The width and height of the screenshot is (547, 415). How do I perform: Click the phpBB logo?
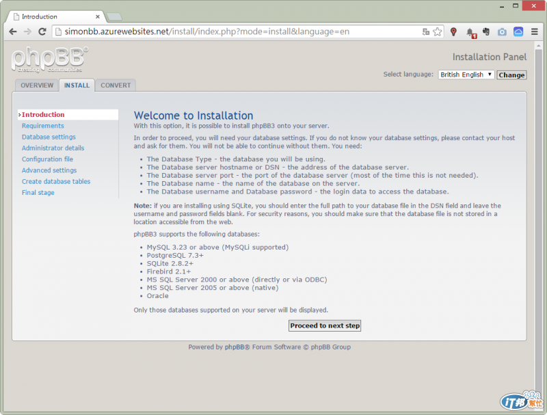[49, 59]
